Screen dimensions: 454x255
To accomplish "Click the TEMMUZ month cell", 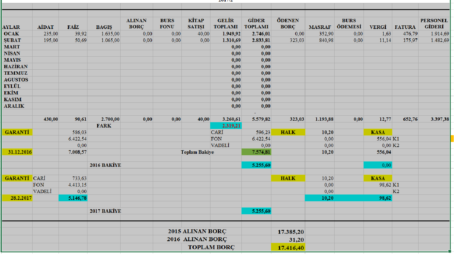I will click(17, 73).
